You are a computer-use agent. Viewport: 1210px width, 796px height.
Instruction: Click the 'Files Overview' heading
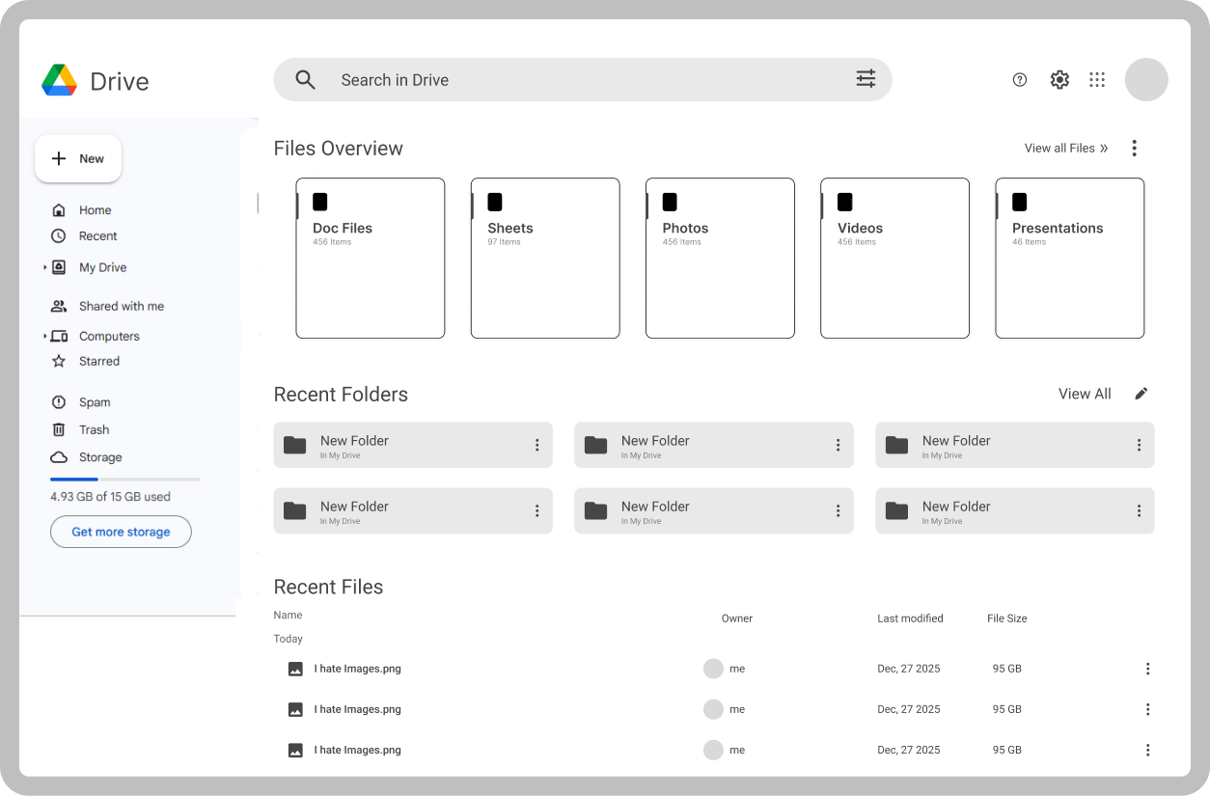(x=338, y=149)
